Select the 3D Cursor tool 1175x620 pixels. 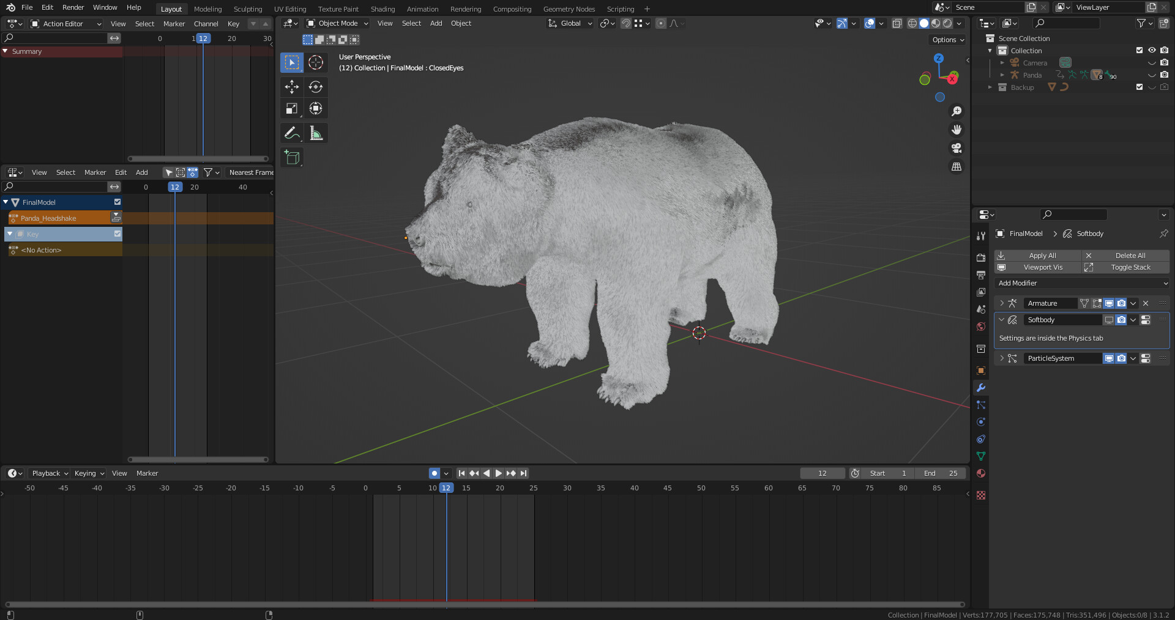[316, 62]
